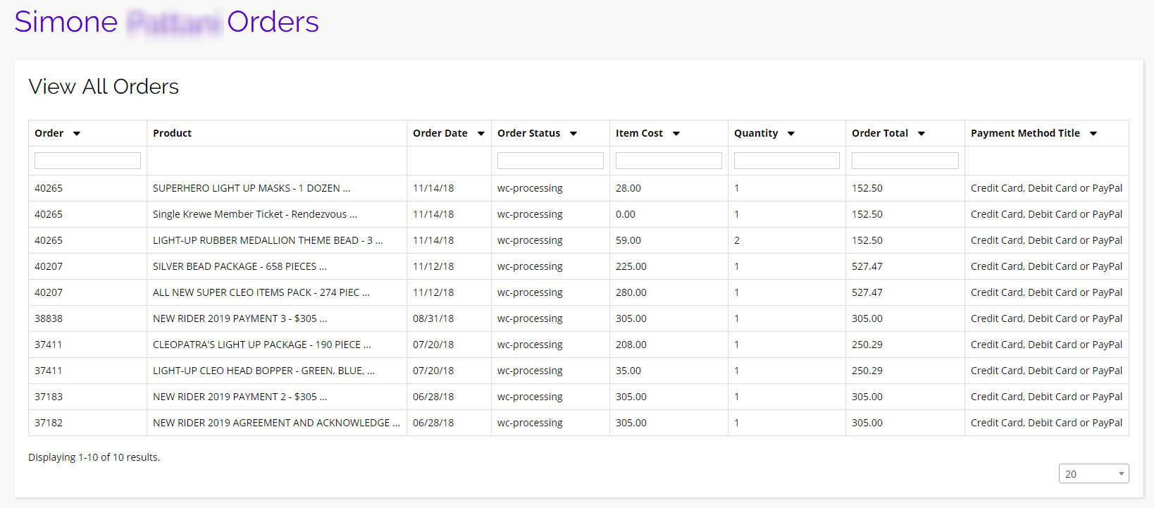The height and width of the screenshot is (508, 1154).
Task: Select the order 38838 row
Action: [x=49, y=318]
